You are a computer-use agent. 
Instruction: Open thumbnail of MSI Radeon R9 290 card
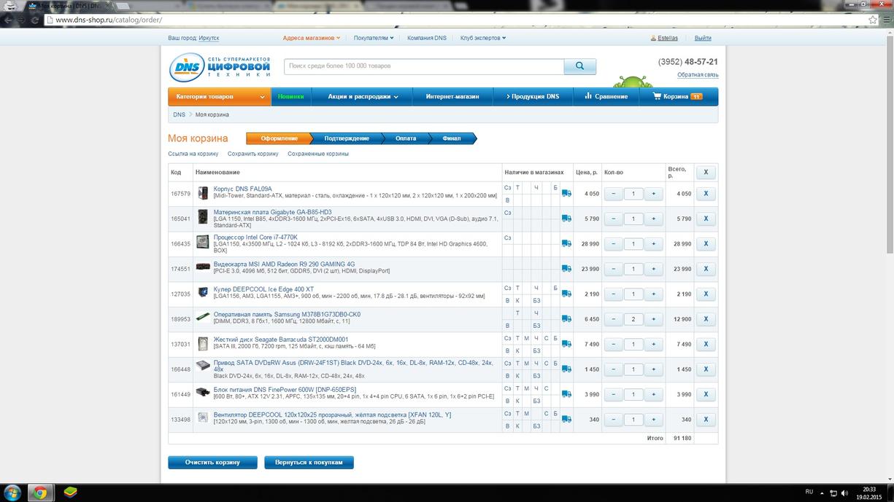(x=203, y=267)
